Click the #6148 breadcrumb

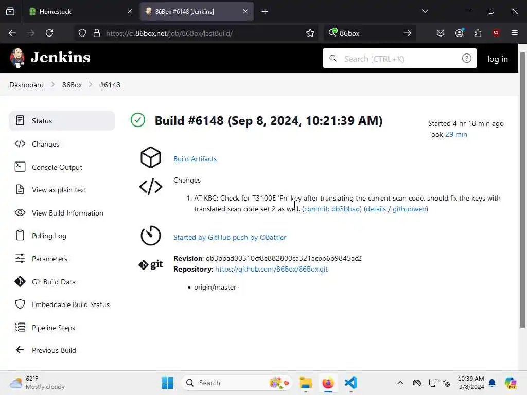coord(110,85)
